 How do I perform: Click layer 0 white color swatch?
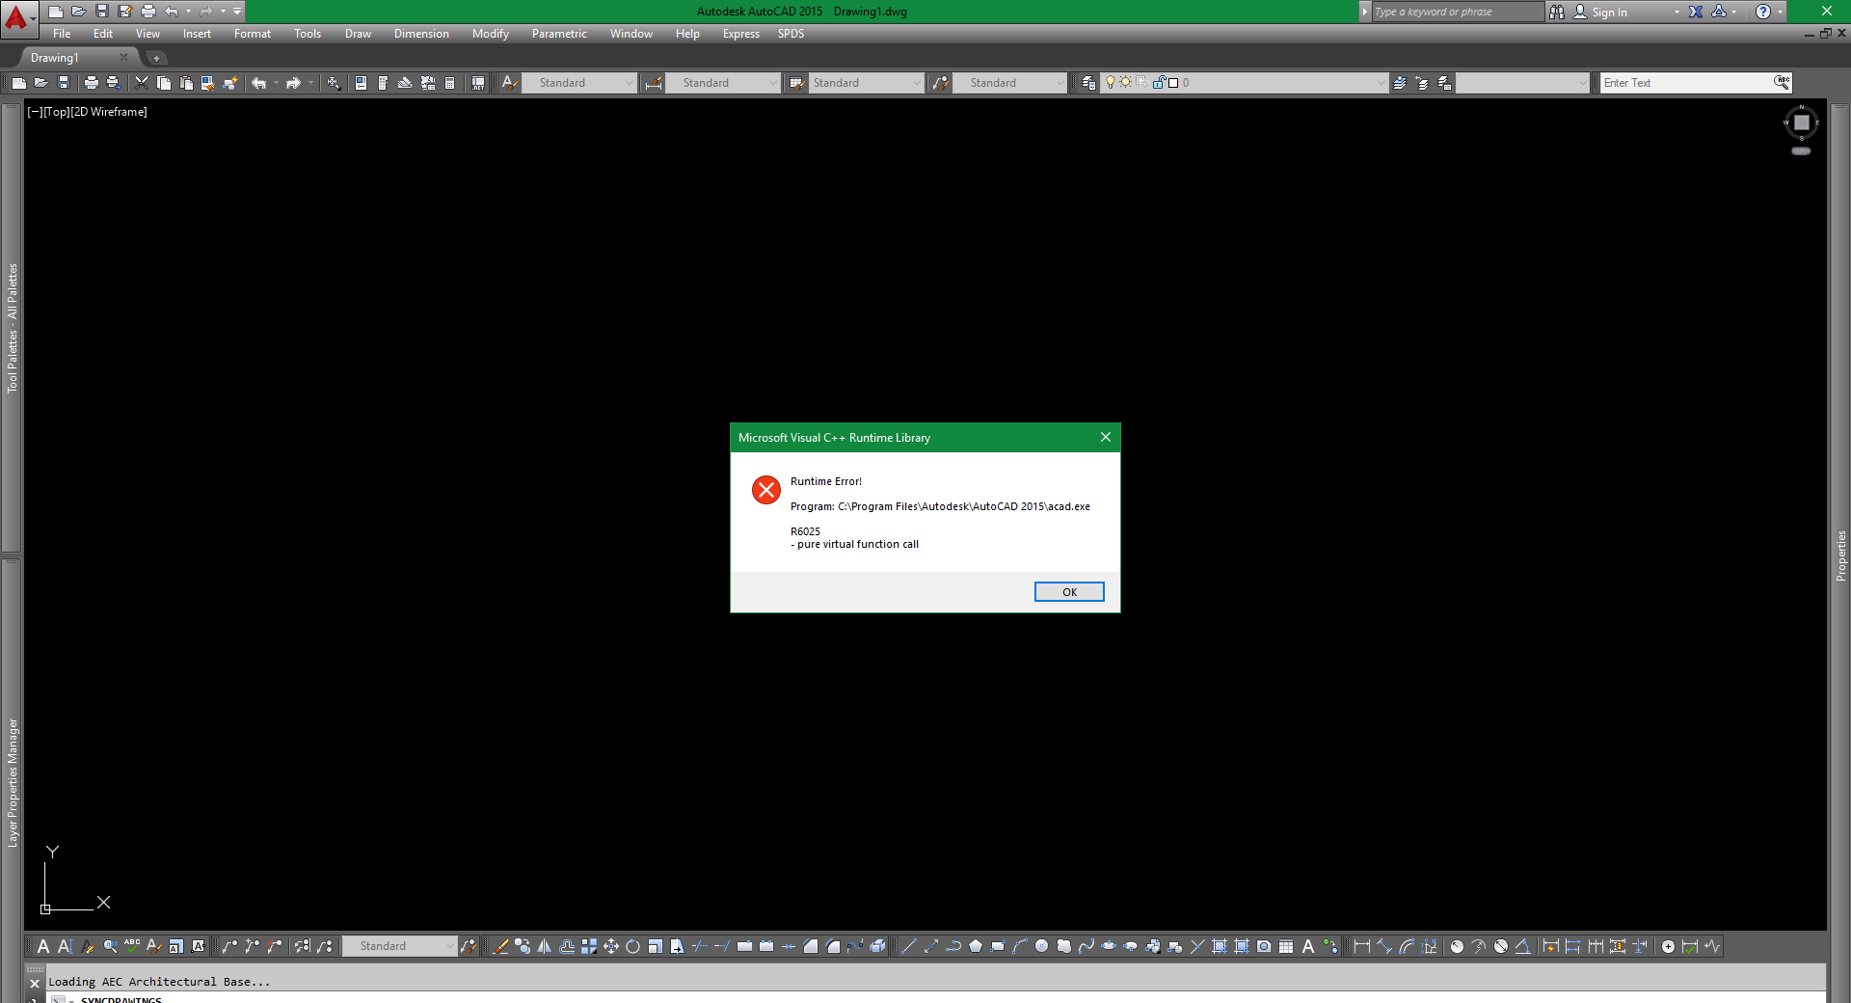[x=1173, y=83]
